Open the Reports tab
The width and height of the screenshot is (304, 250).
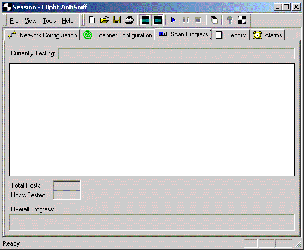coord(231,35)
